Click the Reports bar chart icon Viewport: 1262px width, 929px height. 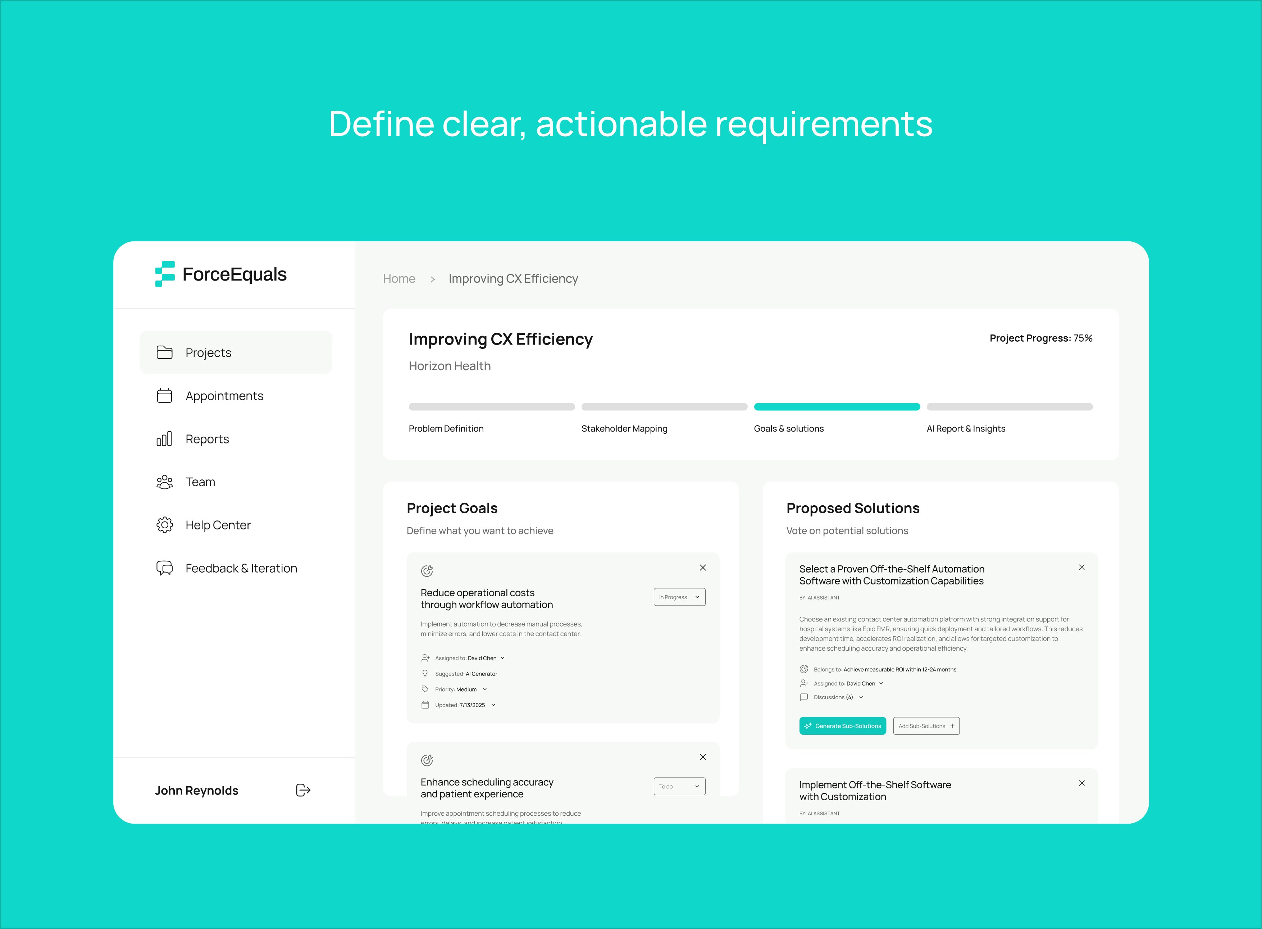(x=164, y=439)
